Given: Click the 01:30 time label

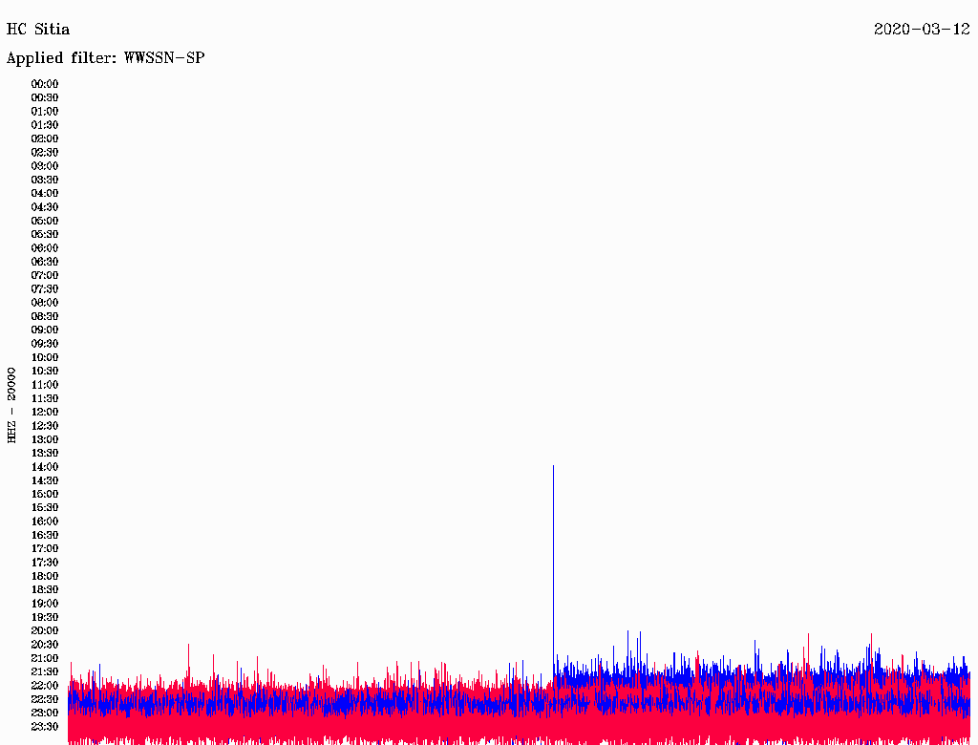Looking at the screenshot, I should 45,125.
